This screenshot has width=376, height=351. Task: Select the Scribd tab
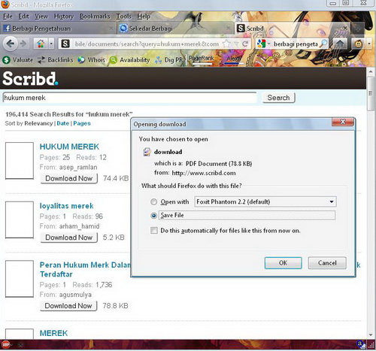pyautogui.click(x=293, y=29)
